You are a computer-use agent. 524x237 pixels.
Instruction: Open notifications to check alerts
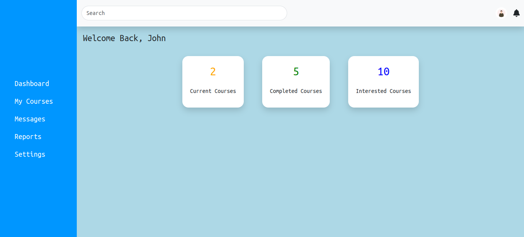click(x=516, y=13)
